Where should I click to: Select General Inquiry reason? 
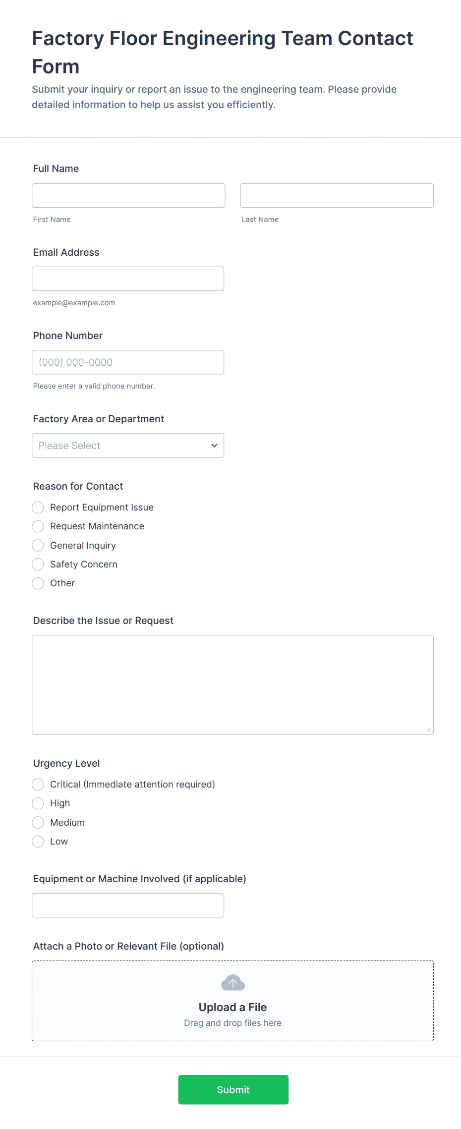click(x=38, y=545)
